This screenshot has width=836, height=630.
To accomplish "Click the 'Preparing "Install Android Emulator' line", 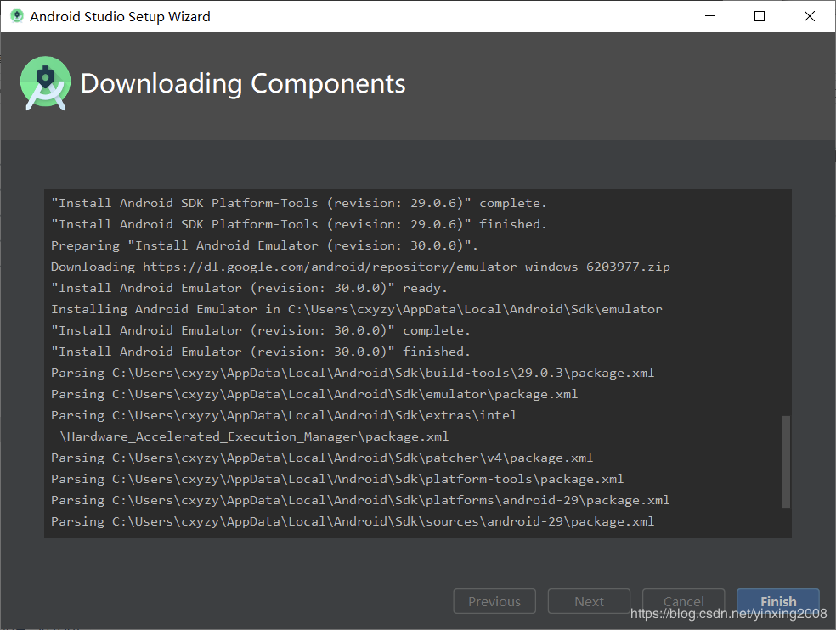I will pos(264,245).
